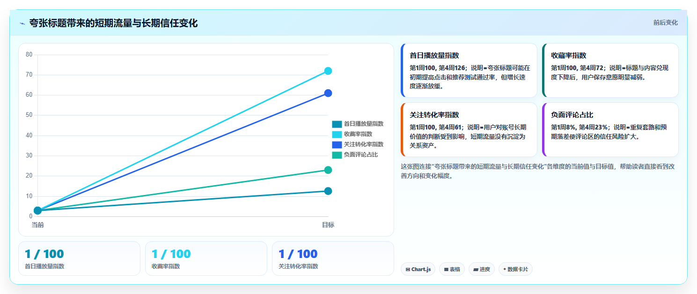Toggle 首日播放量指数 legend swatch
Screen dimensions: 697x294
(337, 124)
